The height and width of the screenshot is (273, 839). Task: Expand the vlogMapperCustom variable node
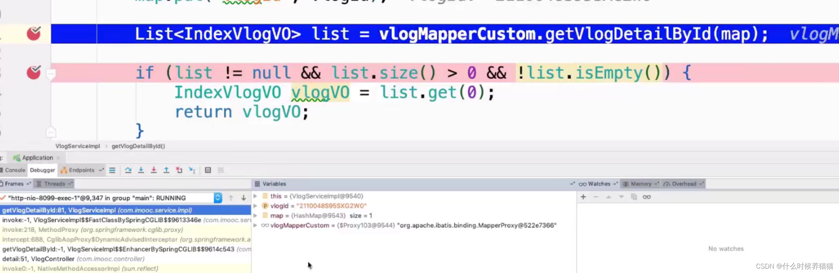[255, 226]
